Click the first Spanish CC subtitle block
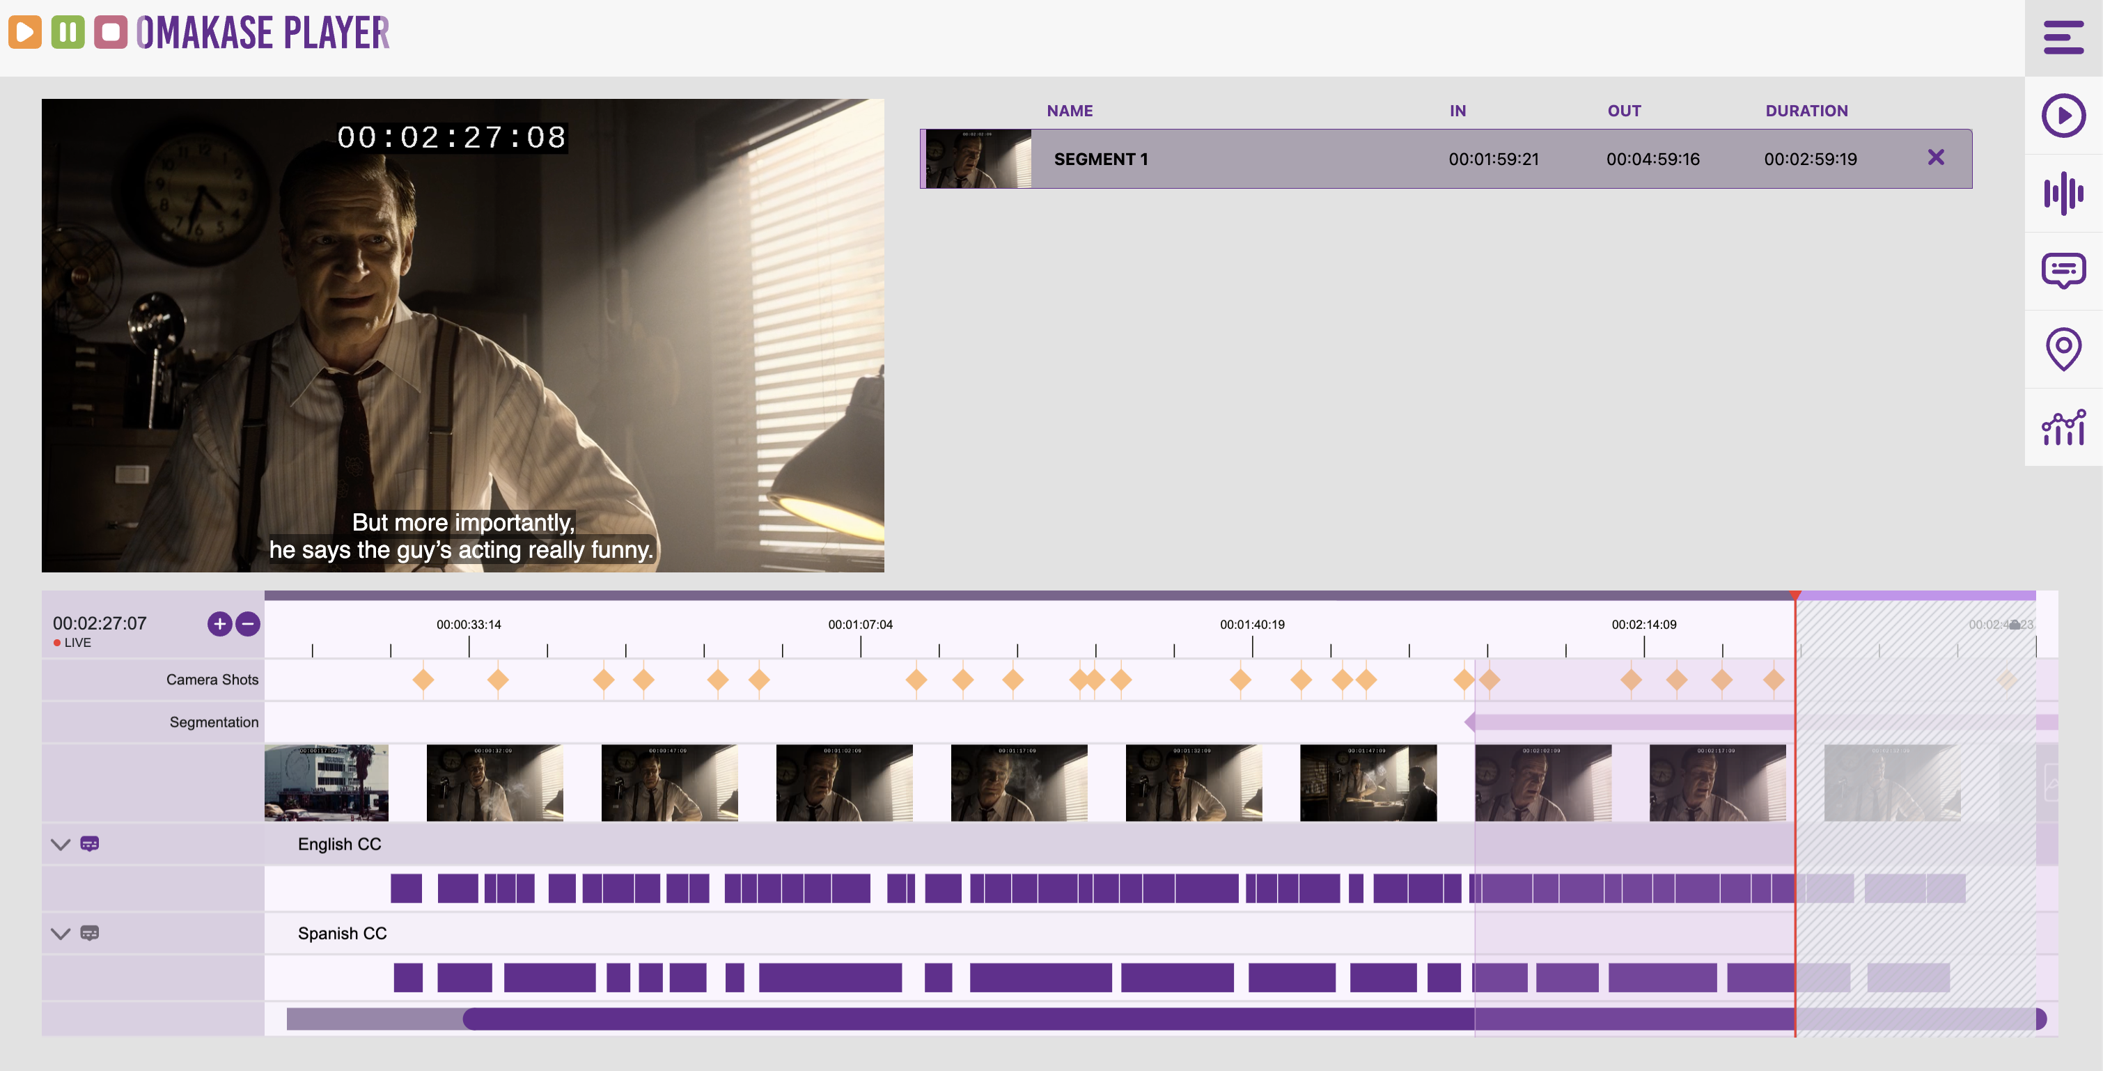 408,977
